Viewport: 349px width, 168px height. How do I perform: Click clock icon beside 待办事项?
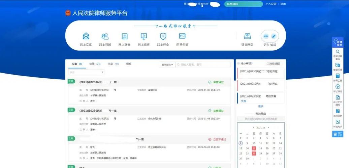click(x=239, y=64)
